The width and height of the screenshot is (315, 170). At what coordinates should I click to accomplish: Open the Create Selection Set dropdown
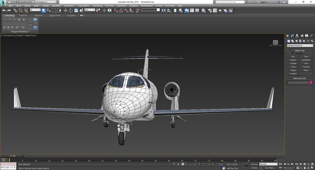click(x=150, y=10)
